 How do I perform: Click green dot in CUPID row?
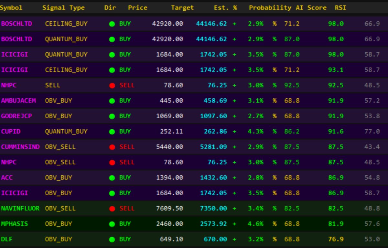[x=112, y=132]
